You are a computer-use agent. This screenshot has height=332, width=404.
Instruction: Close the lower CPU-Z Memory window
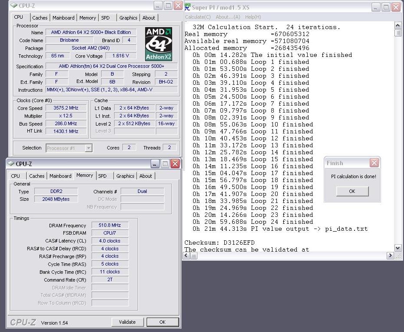(175, 163)
